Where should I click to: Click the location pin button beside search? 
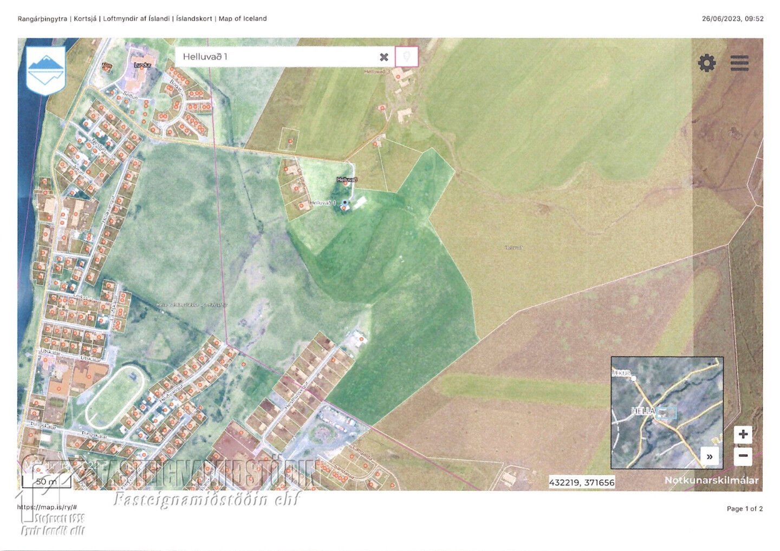tap(407, 56)
